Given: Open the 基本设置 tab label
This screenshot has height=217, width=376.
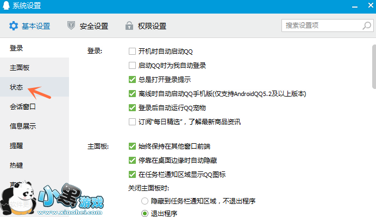Looking at the screenshot, I should point(36,26).
